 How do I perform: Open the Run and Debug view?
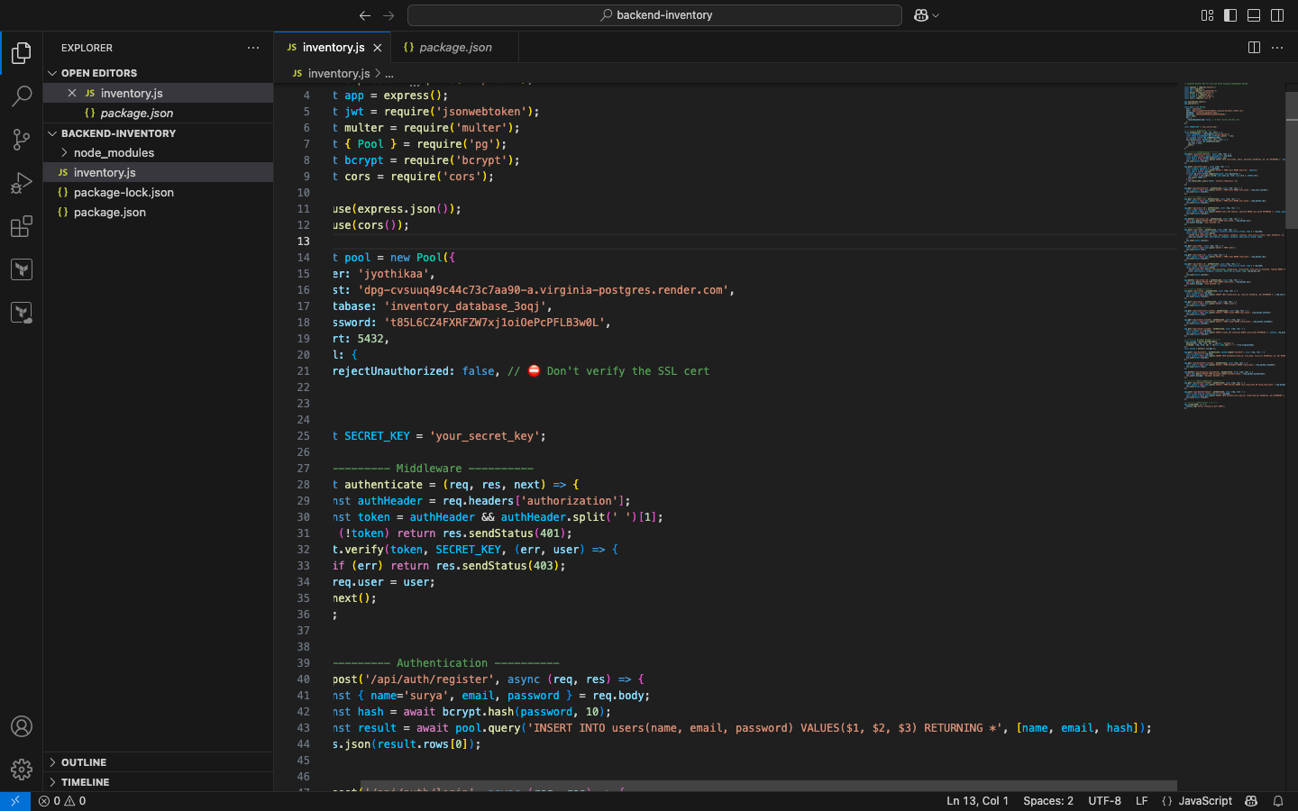(22, 183)
